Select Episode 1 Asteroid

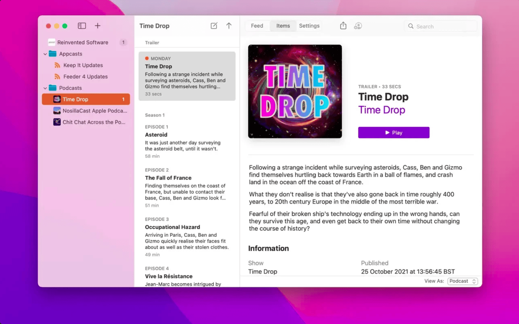(x=187, y=141)
